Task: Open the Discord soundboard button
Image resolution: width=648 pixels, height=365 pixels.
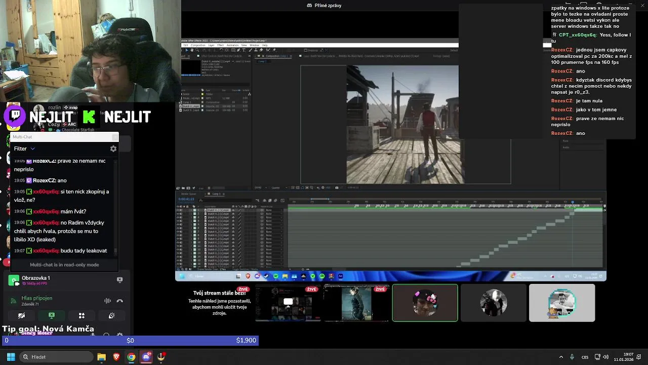Action: (111, 315)
